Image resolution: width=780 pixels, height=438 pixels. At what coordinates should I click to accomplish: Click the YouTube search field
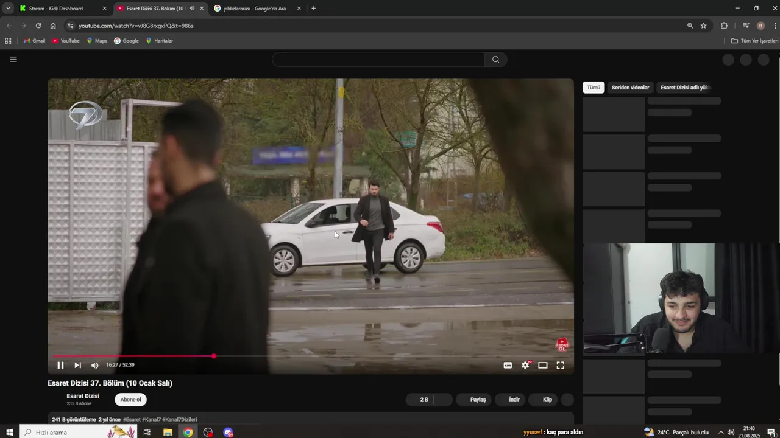tap(378, 60)
